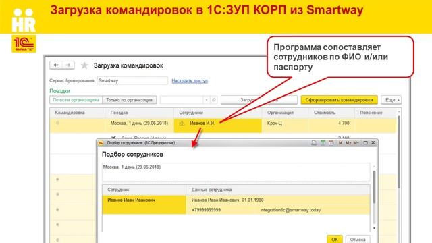This screenshot has height=243, width=432.
Task: Click the Сервис бронирования field showing Smartway
Action: [x=132, y=81]
